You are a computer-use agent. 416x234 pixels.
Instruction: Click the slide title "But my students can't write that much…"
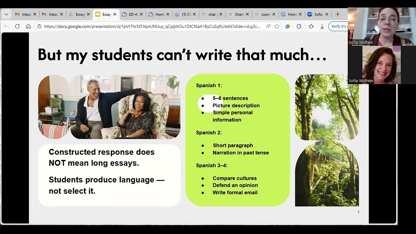tap(182, 55)
